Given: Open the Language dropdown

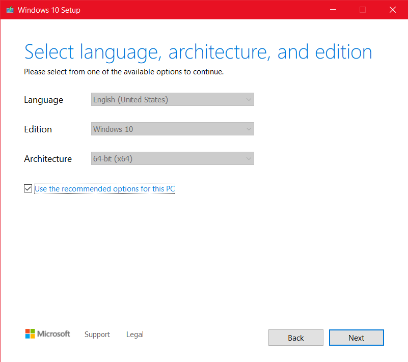Looking at the screenshot, I should [x=173, y=99].
